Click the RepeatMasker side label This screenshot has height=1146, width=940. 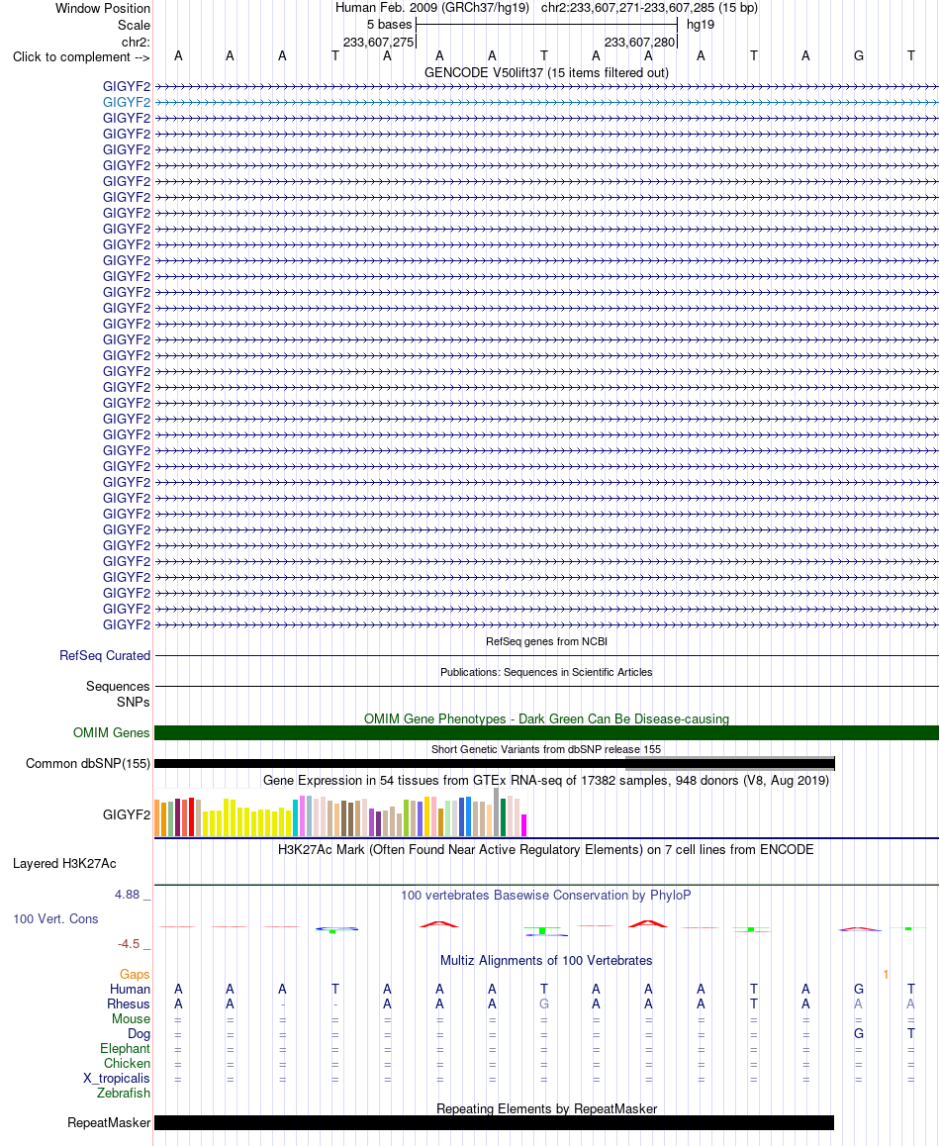coord(109,1122)
